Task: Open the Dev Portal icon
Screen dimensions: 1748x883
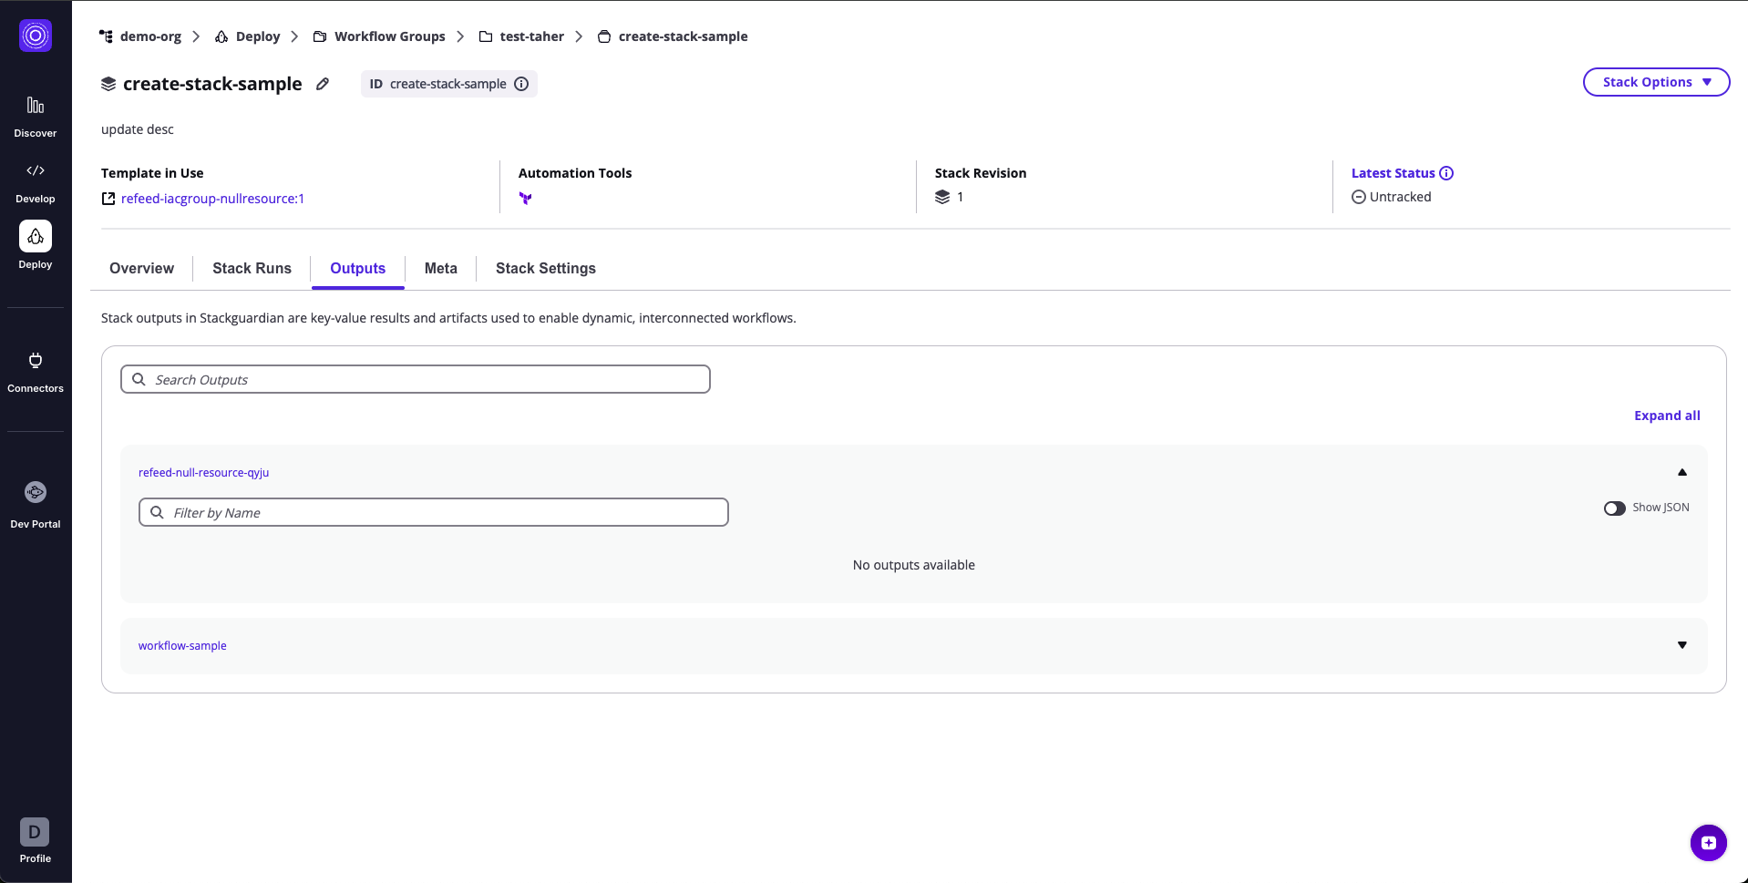Action: pyautogui.click(x=36, y=493)
